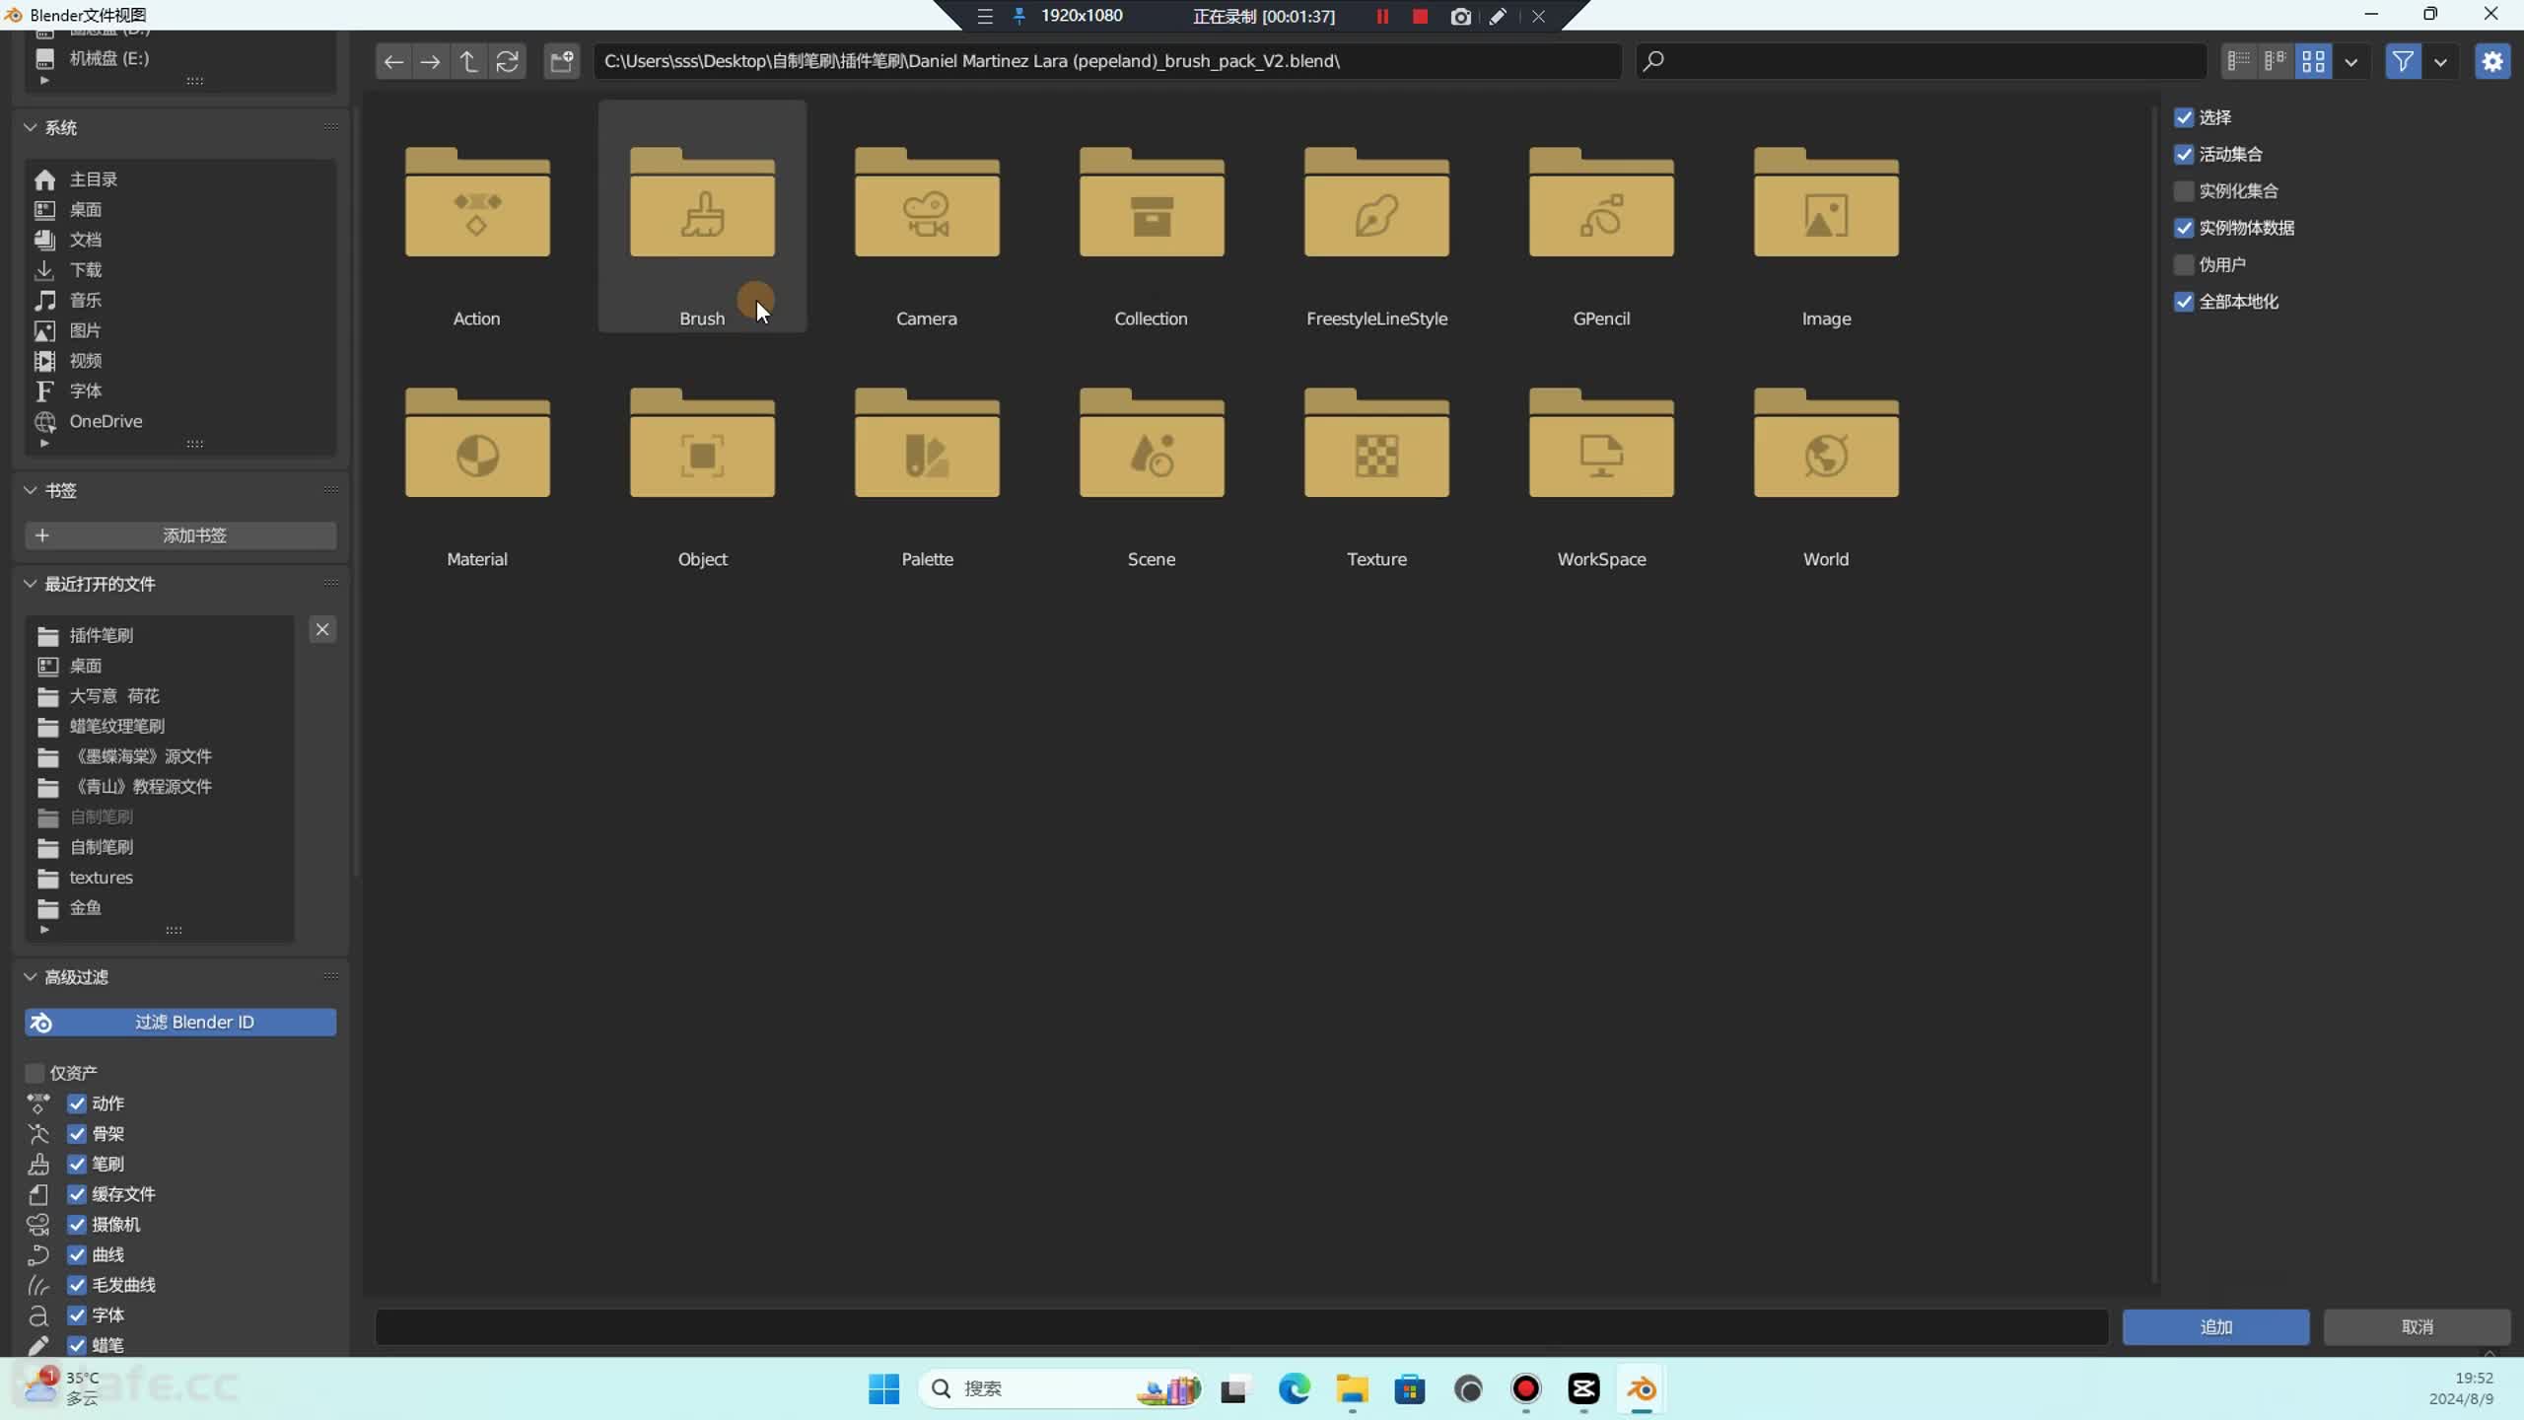The width and height of the screenshot is (2524, 1420).
Task: Collapse the 高级过滤 panel
Action: point(31,976)
